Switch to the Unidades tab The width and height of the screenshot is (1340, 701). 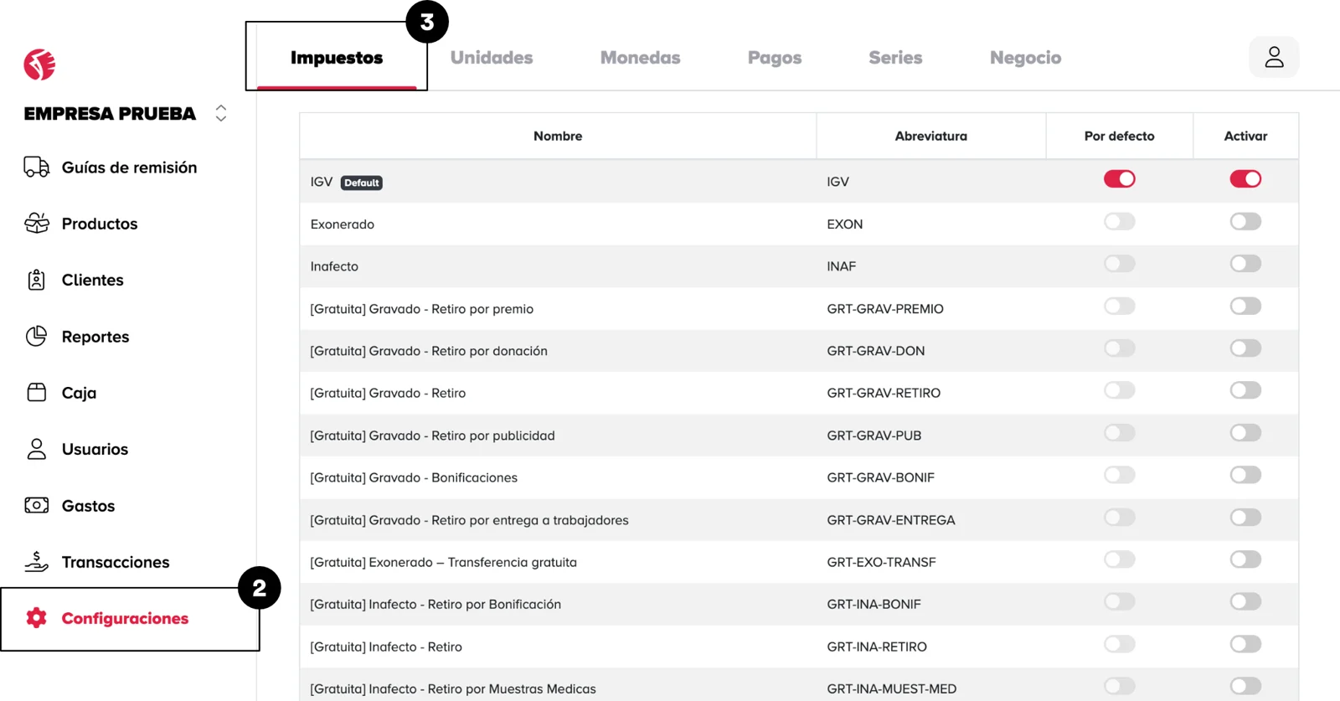click(x=492, y=58)
